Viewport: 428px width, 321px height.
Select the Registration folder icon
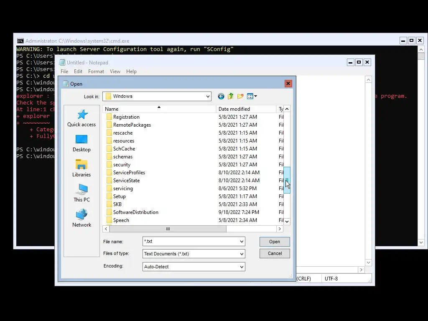109,117
